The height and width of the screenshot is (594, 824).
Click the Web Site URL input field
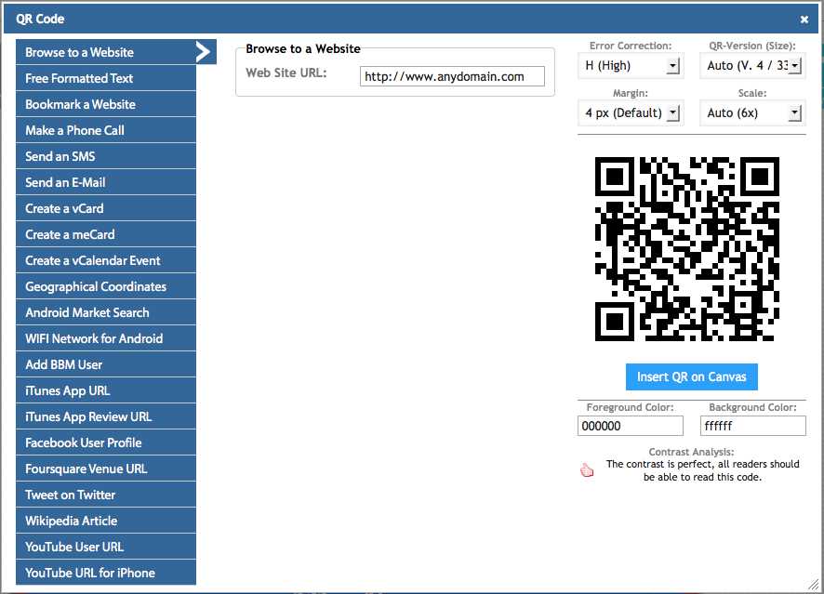(452, 76)
